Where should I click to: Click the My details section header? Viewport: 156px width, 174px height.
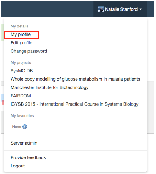click(19, 26)
